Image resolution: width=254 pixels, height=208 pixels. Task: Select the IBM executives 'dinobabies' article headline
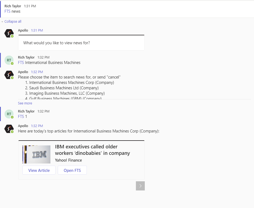(x=92, y=150)
